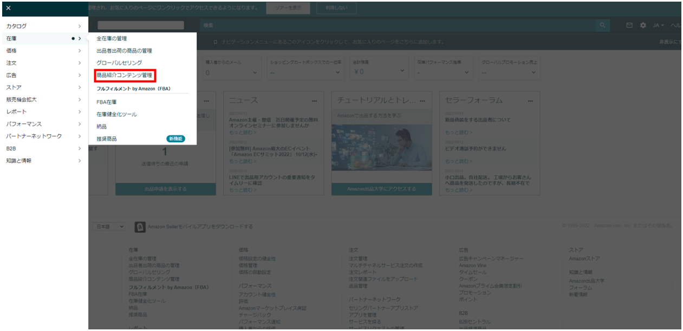Click the Amazon Seller mobile app icon
Image resolution: width=683 pixels, height=331 pixels.
(x=139, y=227)
